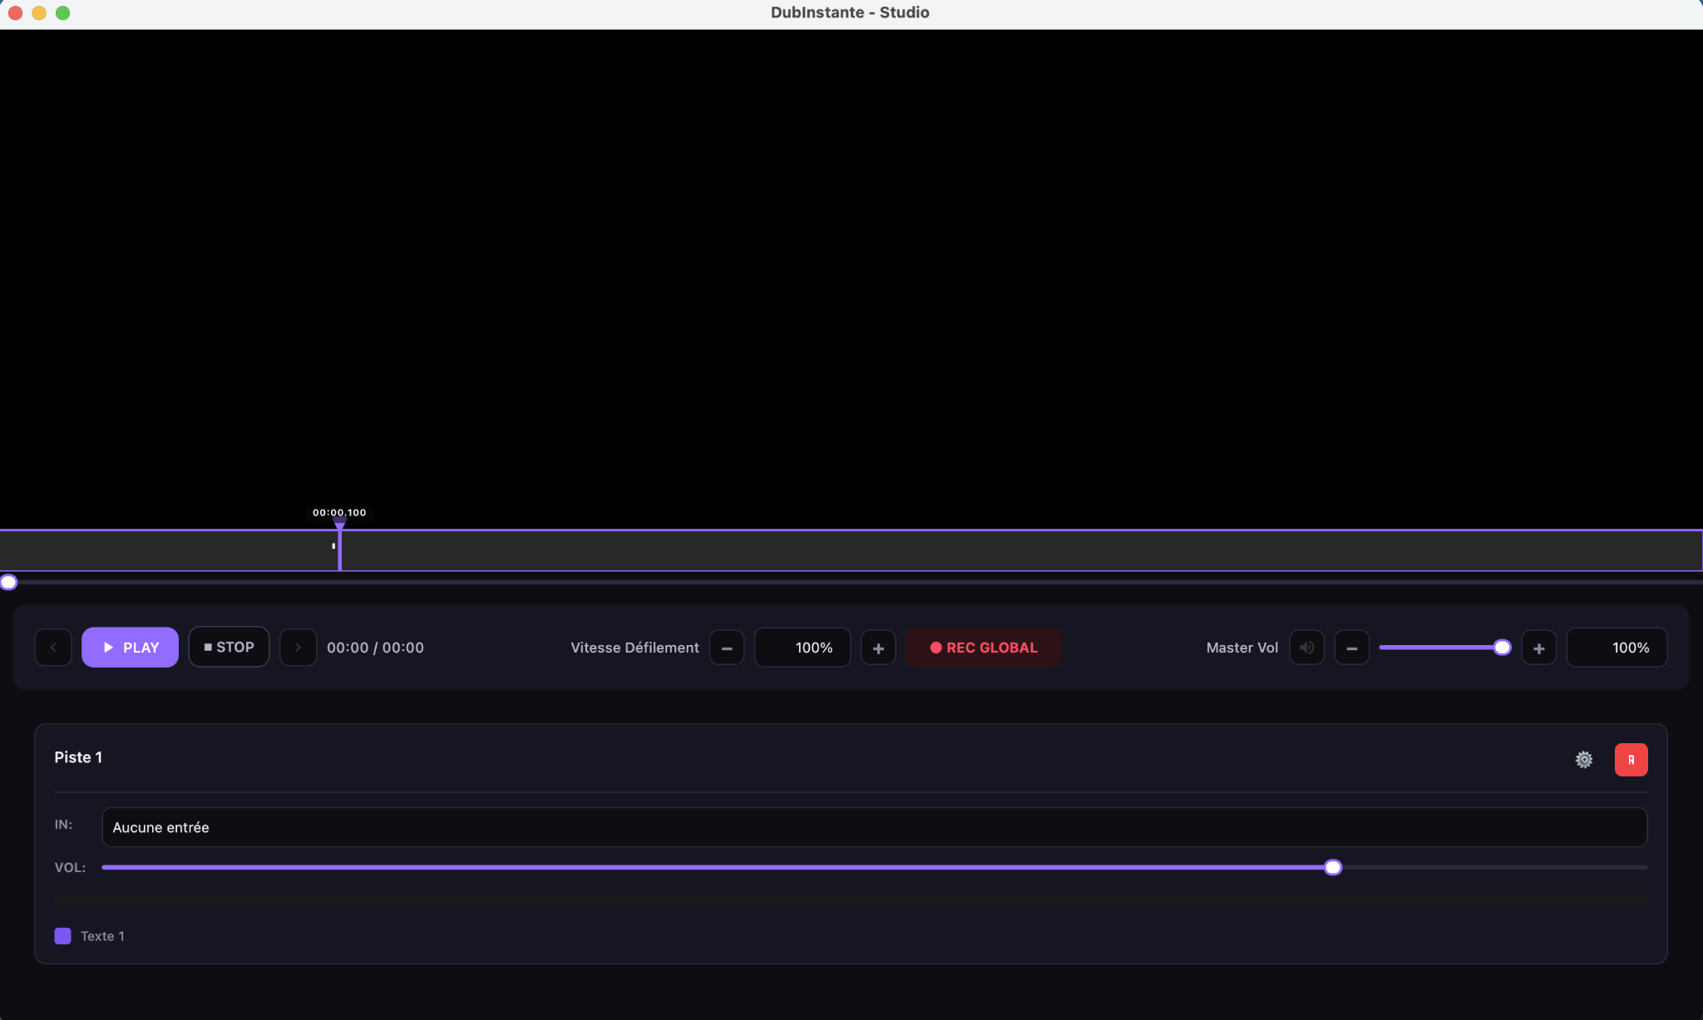Click the Vitesse Défilement 100% field
Viewport: 1703px width, 1020px height.
tap(802, 648)
